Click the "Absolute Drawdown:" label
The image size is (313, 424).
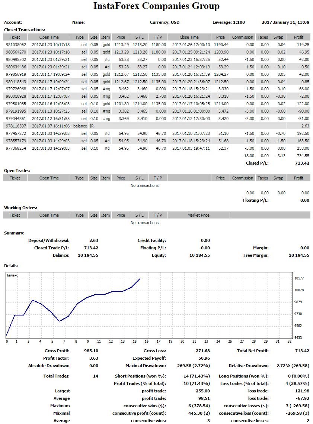49,366
